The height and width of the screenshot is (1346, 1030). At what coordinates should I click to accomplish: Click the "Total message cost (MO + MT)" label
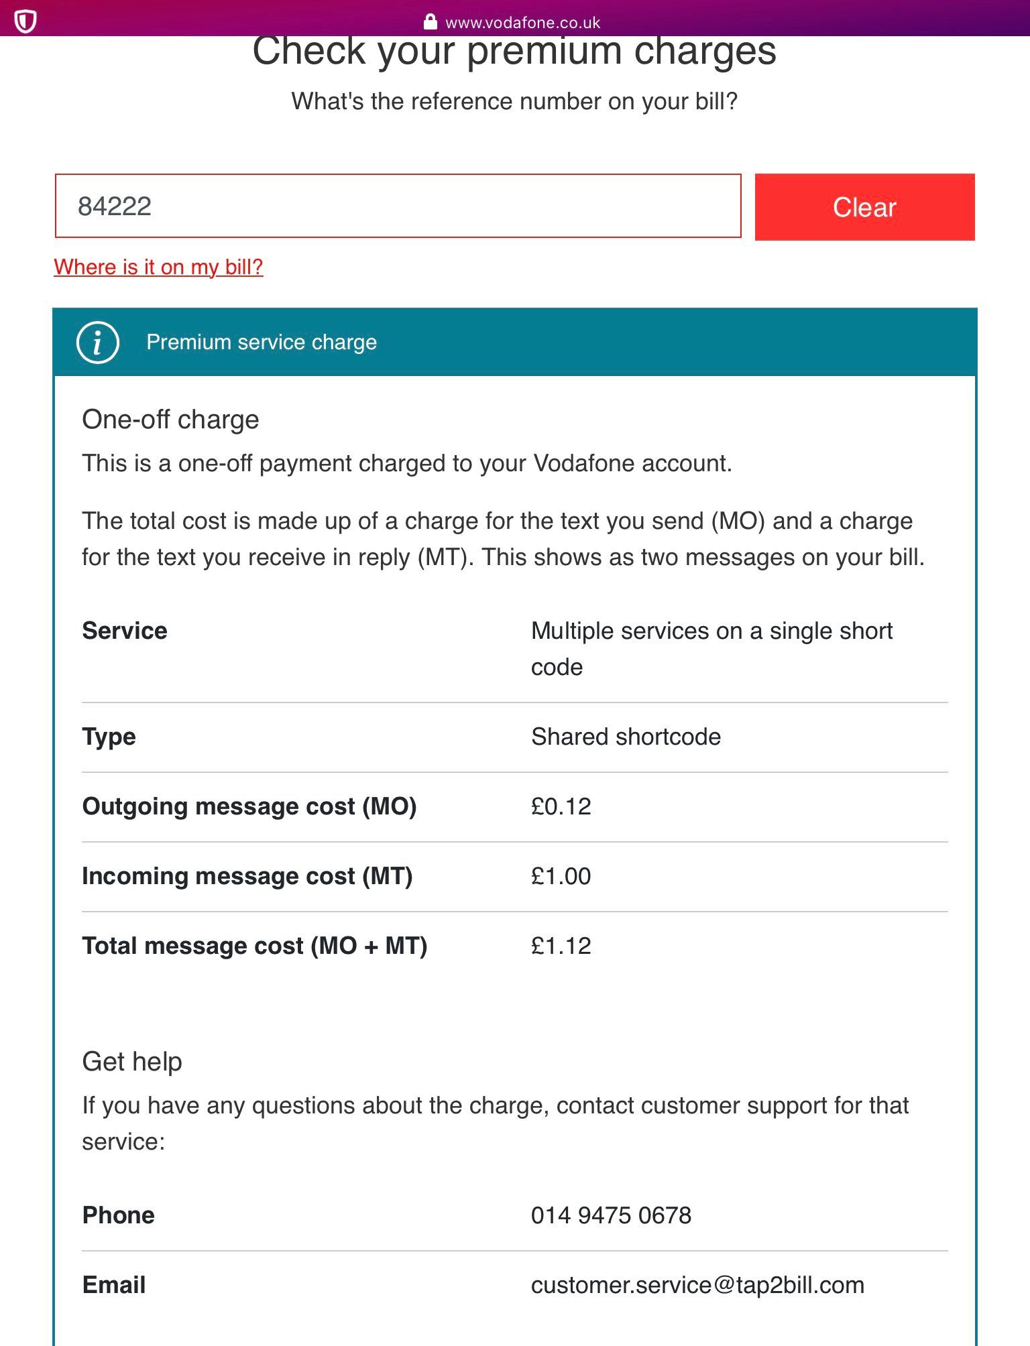coord(254,946)
